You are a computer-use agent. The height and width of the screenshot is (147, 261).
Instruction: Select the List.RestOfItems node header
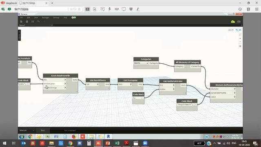98,80
